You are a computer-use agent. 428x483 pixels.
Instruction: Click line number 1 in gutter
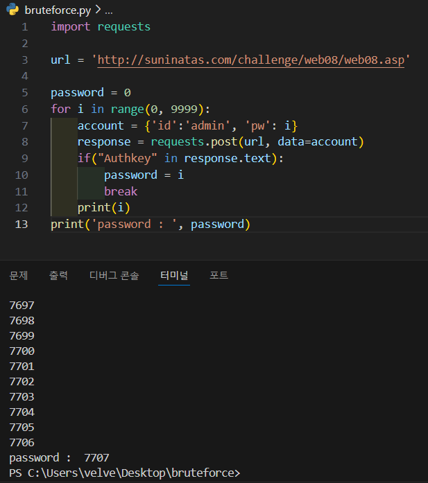click(x=25, y=27)
